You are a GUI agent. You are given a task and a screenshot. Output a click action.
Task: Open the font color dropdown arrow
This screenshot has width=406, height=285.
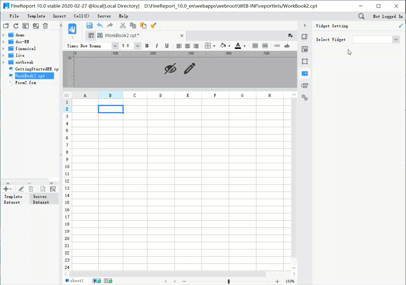point(244,46)
